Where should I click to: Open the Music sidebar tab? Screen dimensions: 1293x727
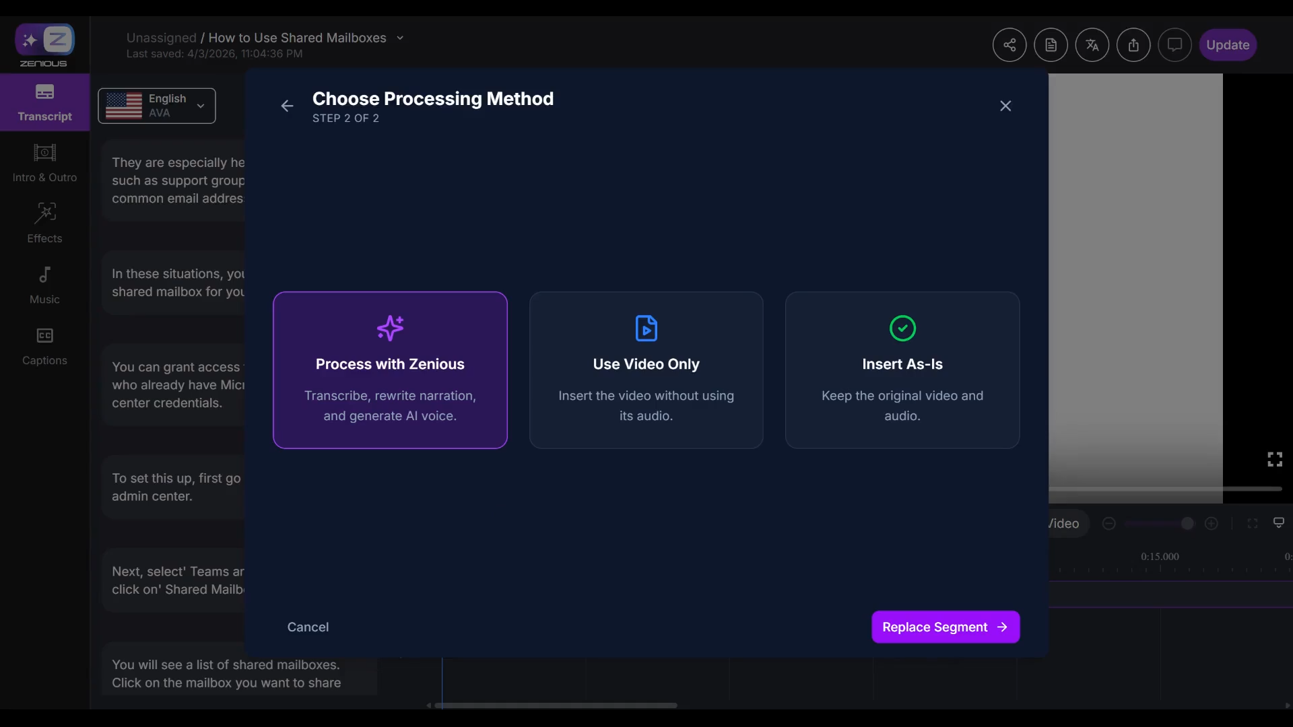(44, 285)
